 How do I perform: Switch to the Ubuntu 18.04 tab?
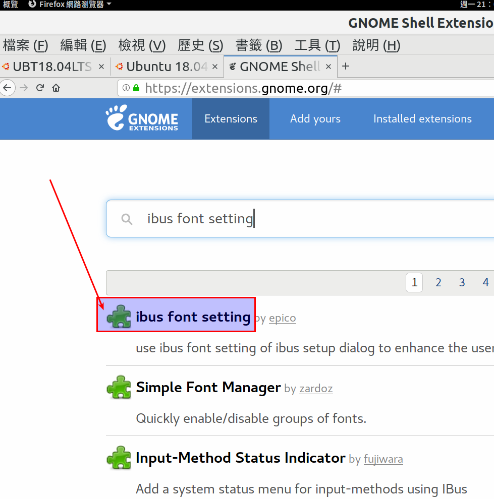167,67
